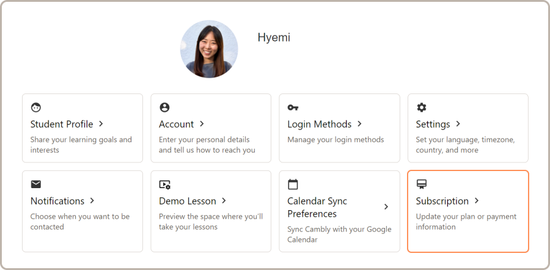Click the Calendar Sync calendar icon
Viewport: 550px width, 270px height.
tap(293, 184)
